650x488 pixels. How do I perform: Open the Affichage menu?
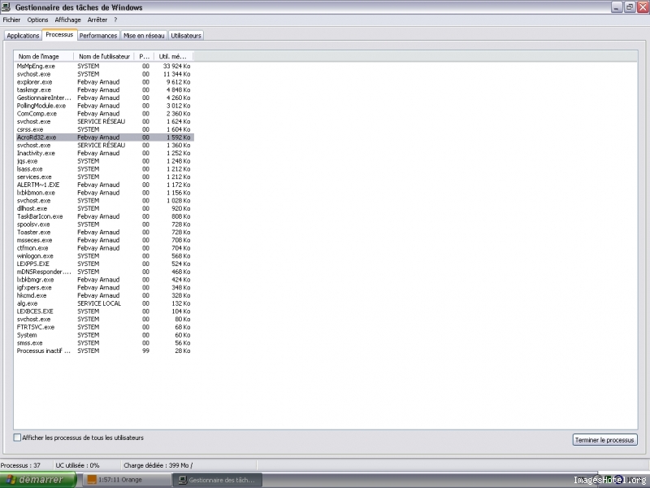(67, 20)
